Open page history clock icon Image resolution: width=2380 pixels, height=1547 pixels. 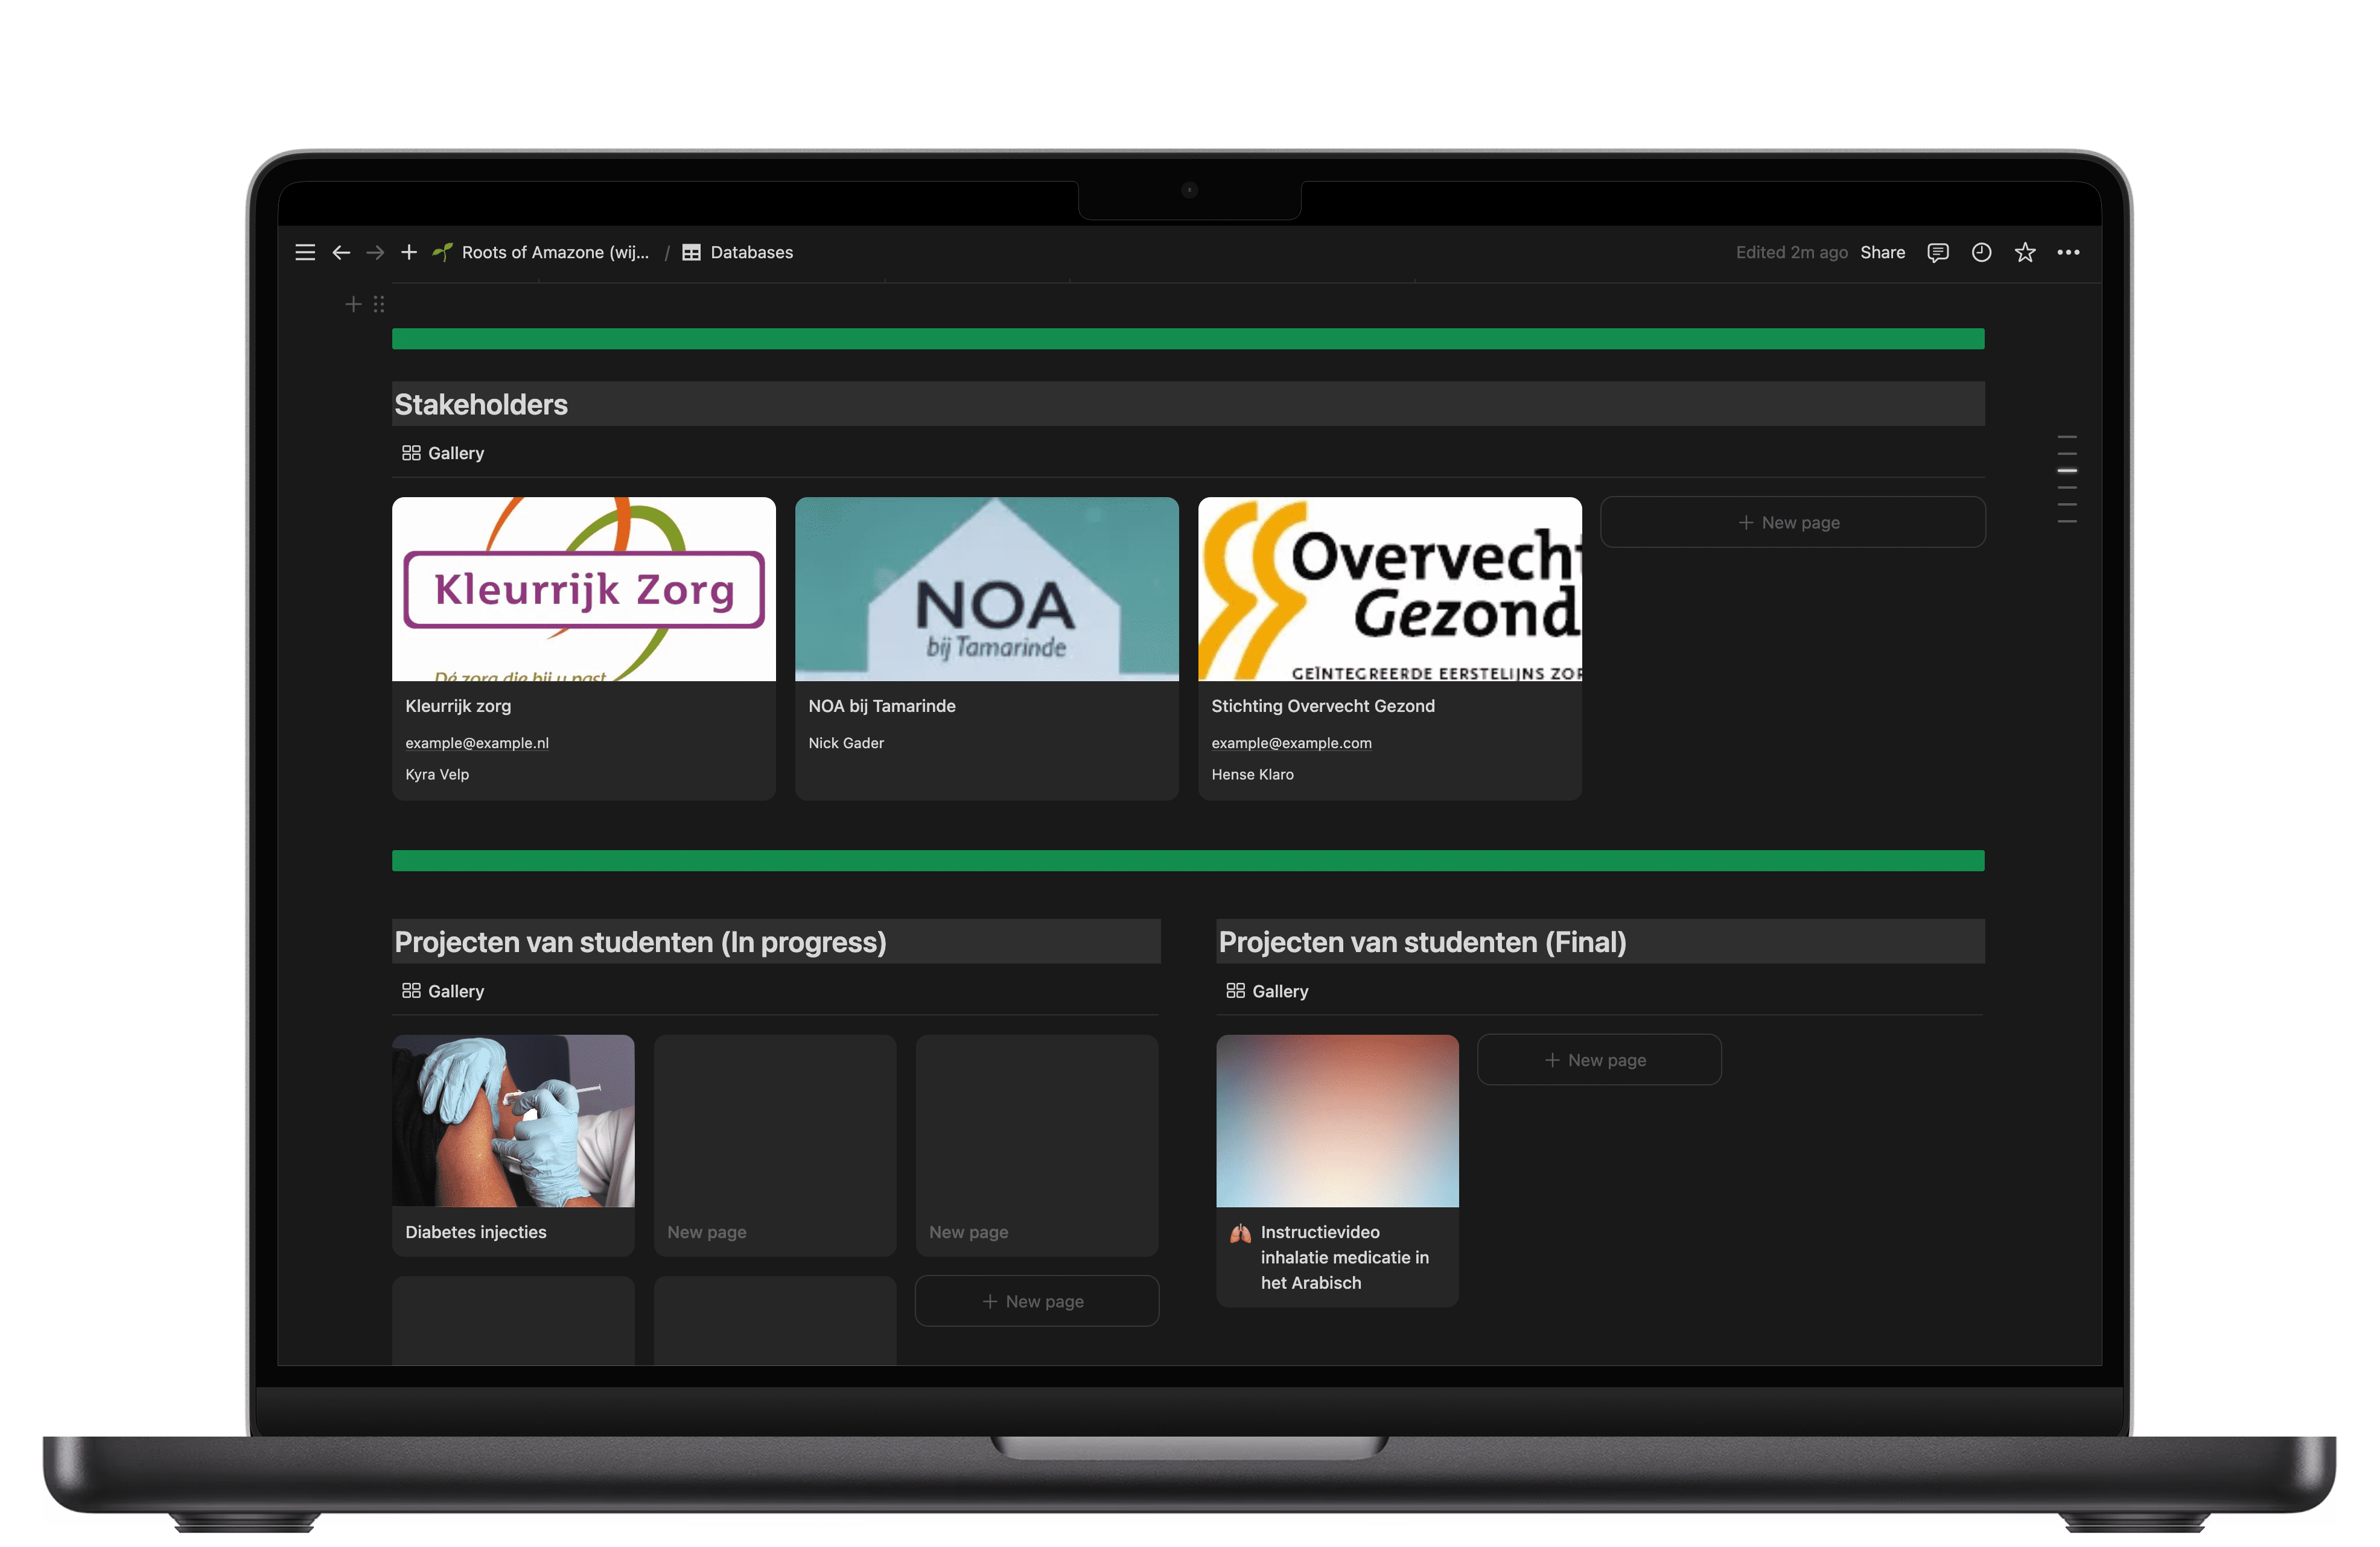pos(1981,252)
